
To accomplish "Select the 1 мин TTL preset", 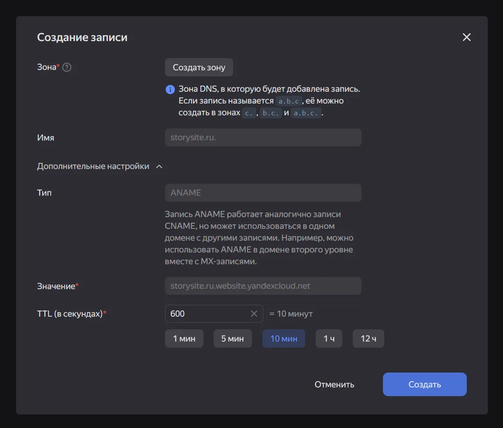I will (x=184, y=338).
